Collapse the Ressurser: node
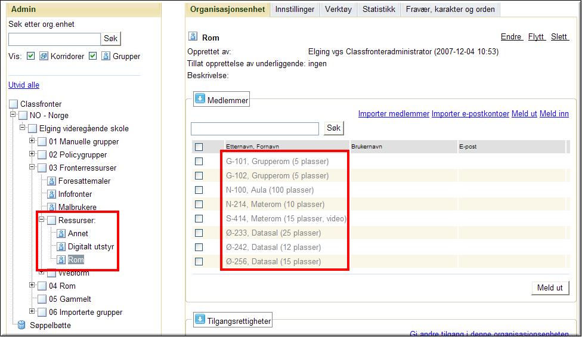The image size is (582, 337). click(42, 219)
